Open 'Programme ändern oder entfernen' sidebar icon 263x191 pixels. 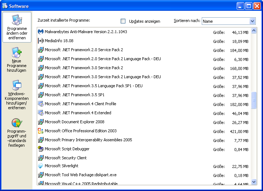(x=17, y=19)
